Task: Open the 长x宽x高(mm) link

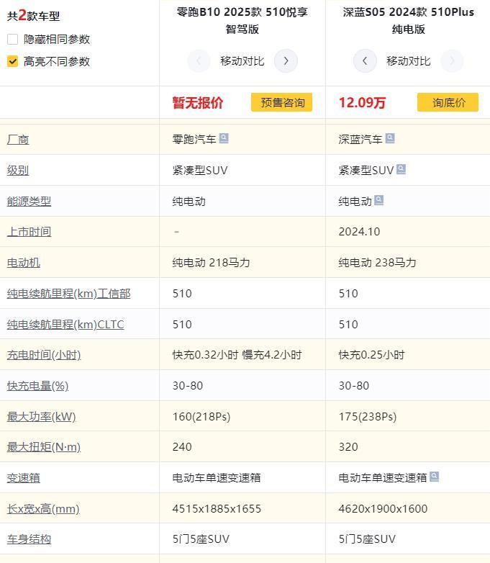Action: pyautogui.click(x=43, y=509)
